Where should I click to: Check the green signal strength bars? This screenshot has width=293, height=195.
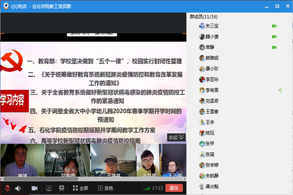pos(146,188)
